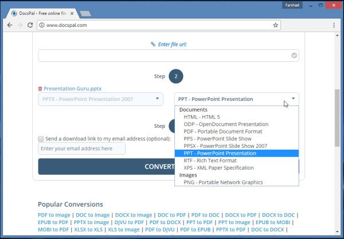This screenshot has width=344, height=239.
Task: Click the browser forward arrow
Action: [x=20, y=25]
